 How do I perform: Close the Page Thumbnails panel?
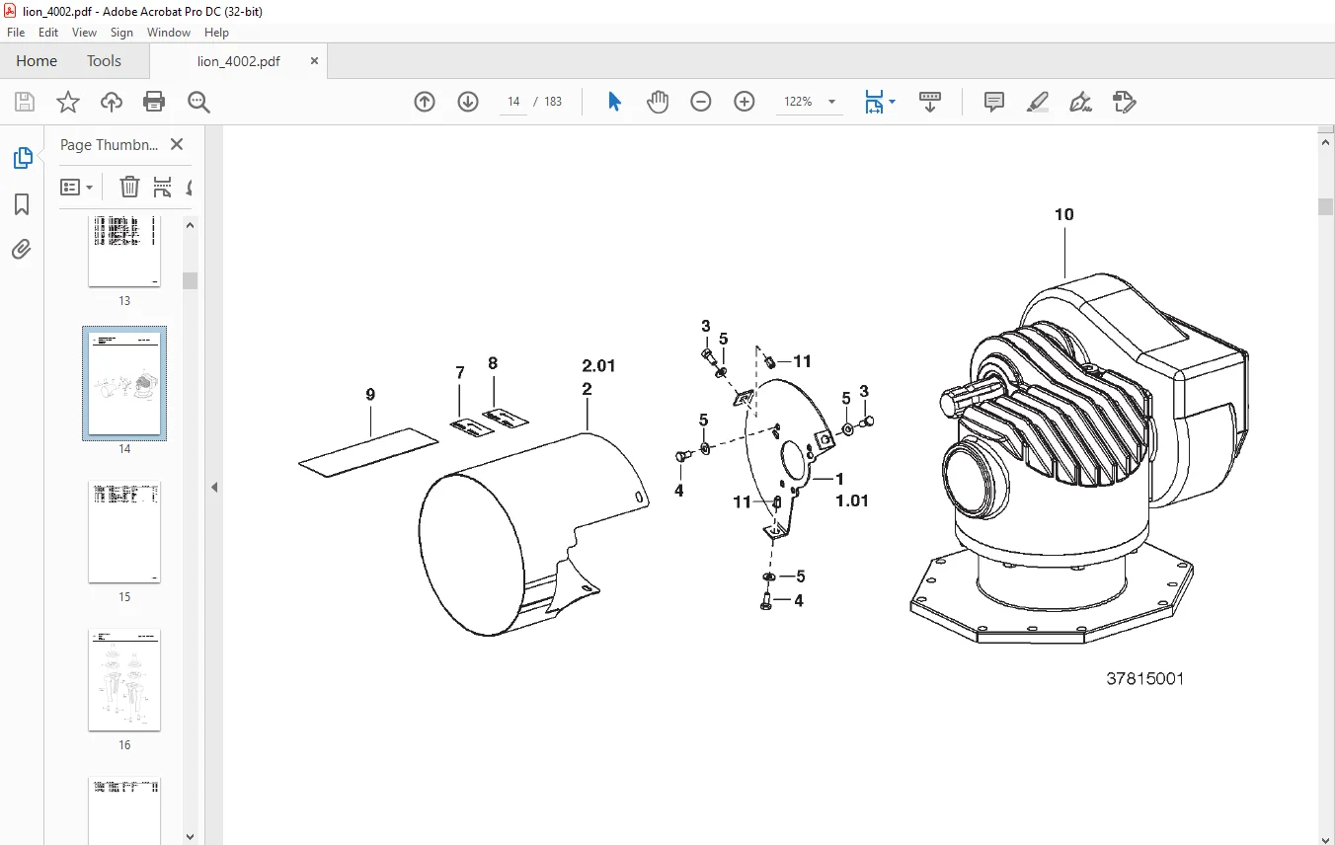click(x=177, y=144)
